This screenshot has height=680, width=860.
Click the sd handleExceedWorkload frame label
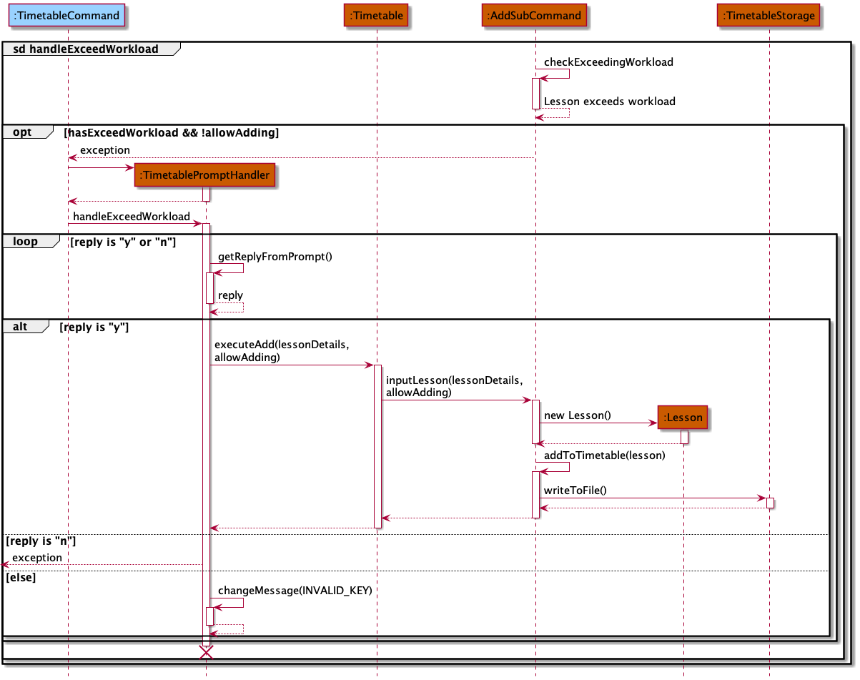coord(86,49)
